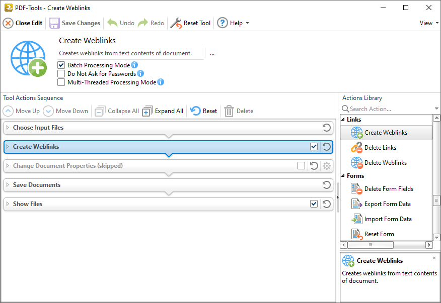Click the Expand All icon
The width and height of the screenshot is (441, 303).
pyautogui.click(x=148, y=111)
